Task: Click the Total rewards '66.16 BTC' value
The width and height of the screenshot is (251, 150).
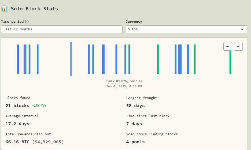Action: click(x=18, y=142)
